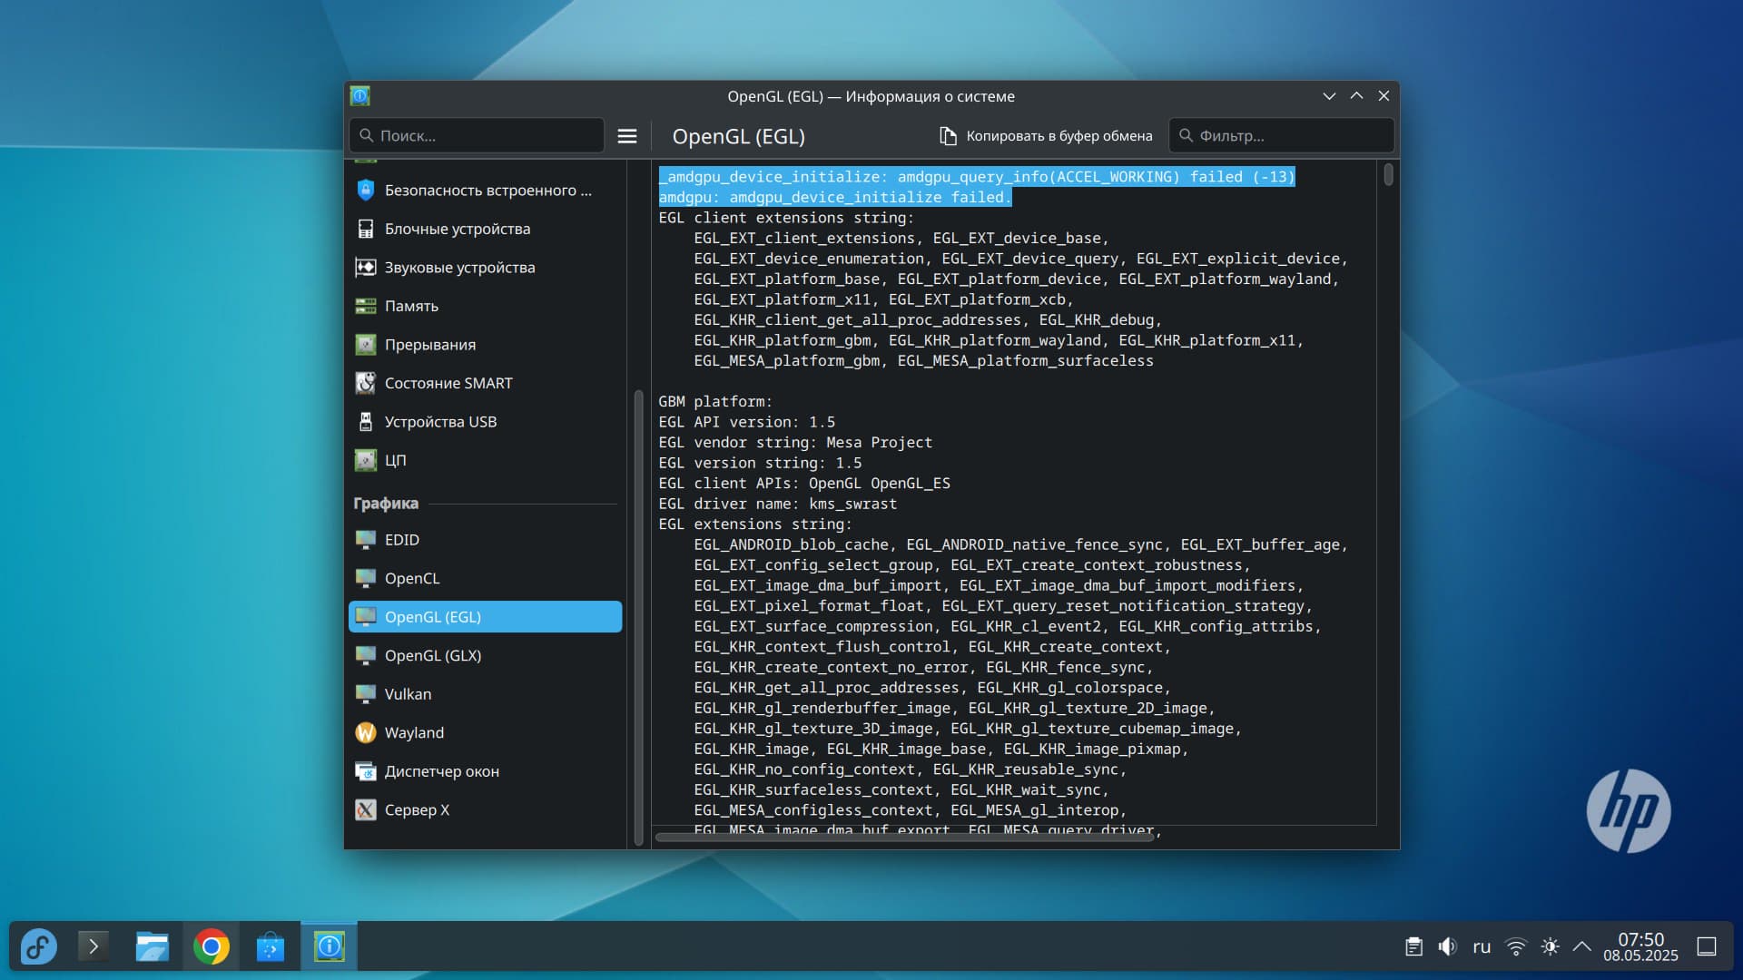This screenshot has width=1743, height=980.
Task: Click the 'GBM platform:' line
Action: (715, 402)
